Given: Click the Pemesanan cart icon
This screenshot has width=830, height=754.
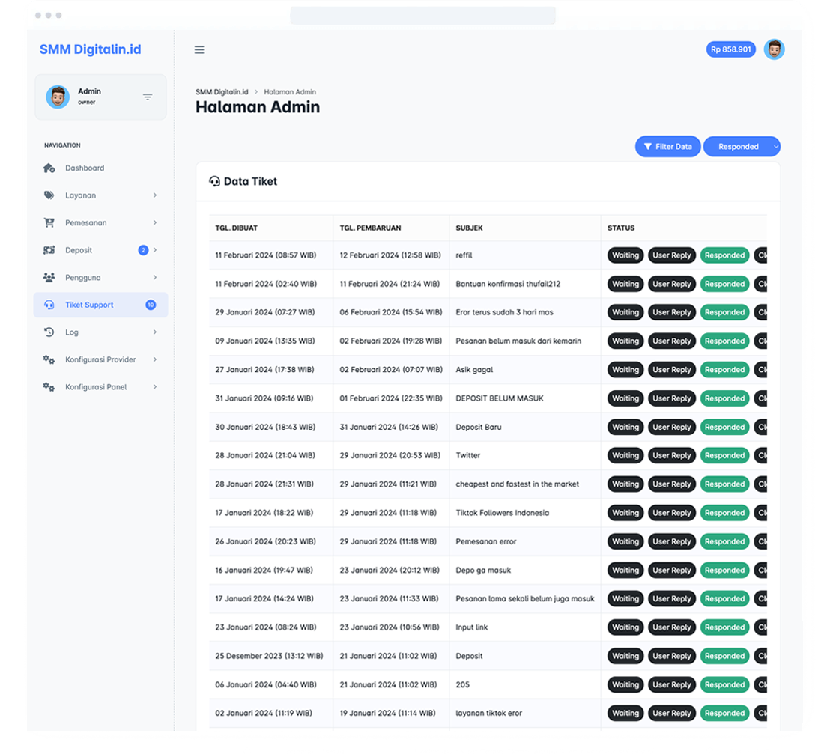Looking at the screenshot, I should pos(49,223).
